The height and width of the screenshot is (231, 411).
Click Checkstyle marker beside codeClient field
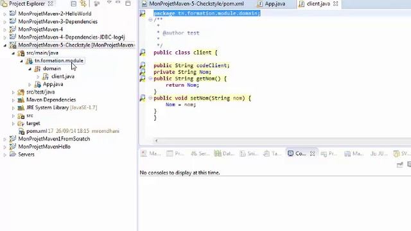tap(143, 65)
